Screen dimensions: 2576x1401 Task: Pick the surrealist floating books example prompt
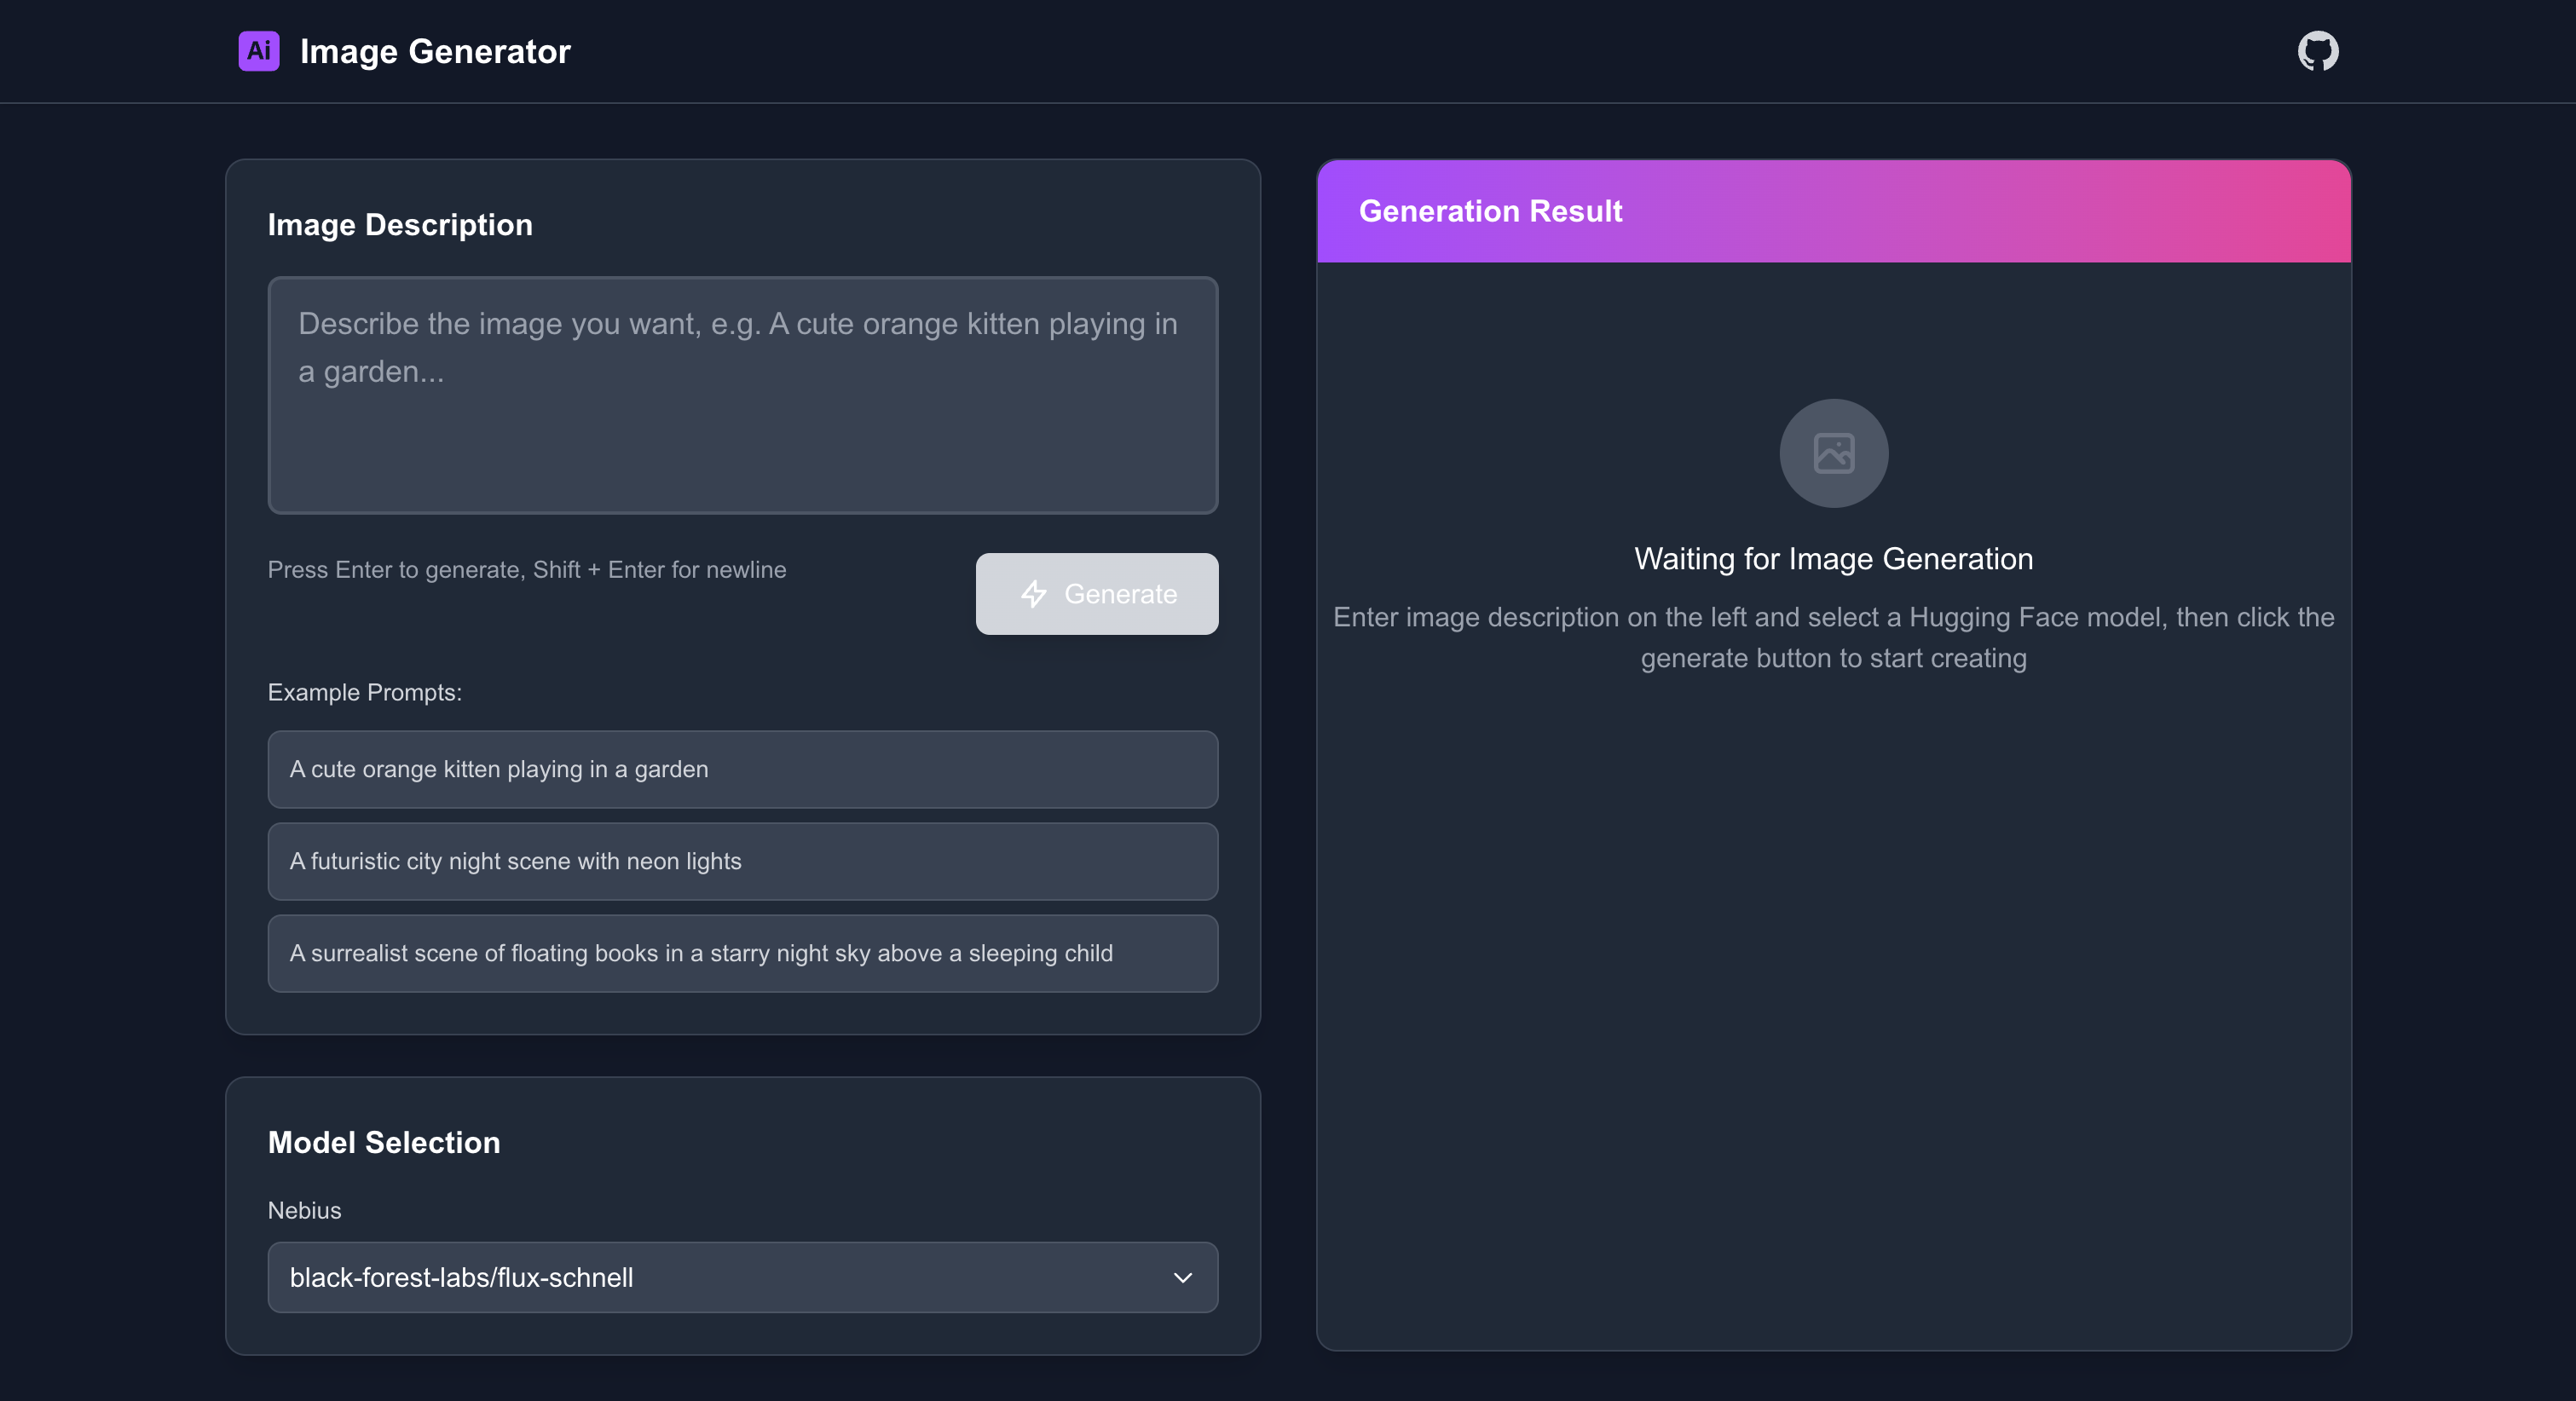pos(742,953)
